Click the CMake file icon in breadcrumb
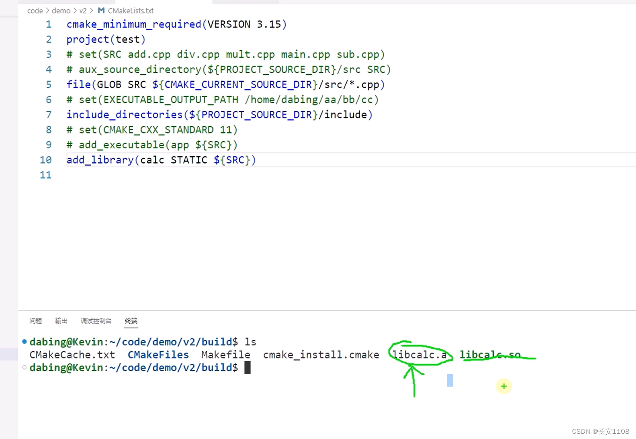Screen dimensions: 636x439 [101, 10]
